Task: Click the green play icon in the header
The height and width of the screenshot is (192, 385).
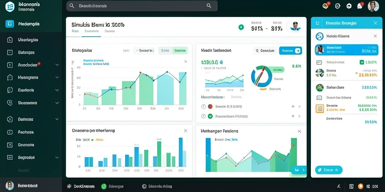Action: 241,27
